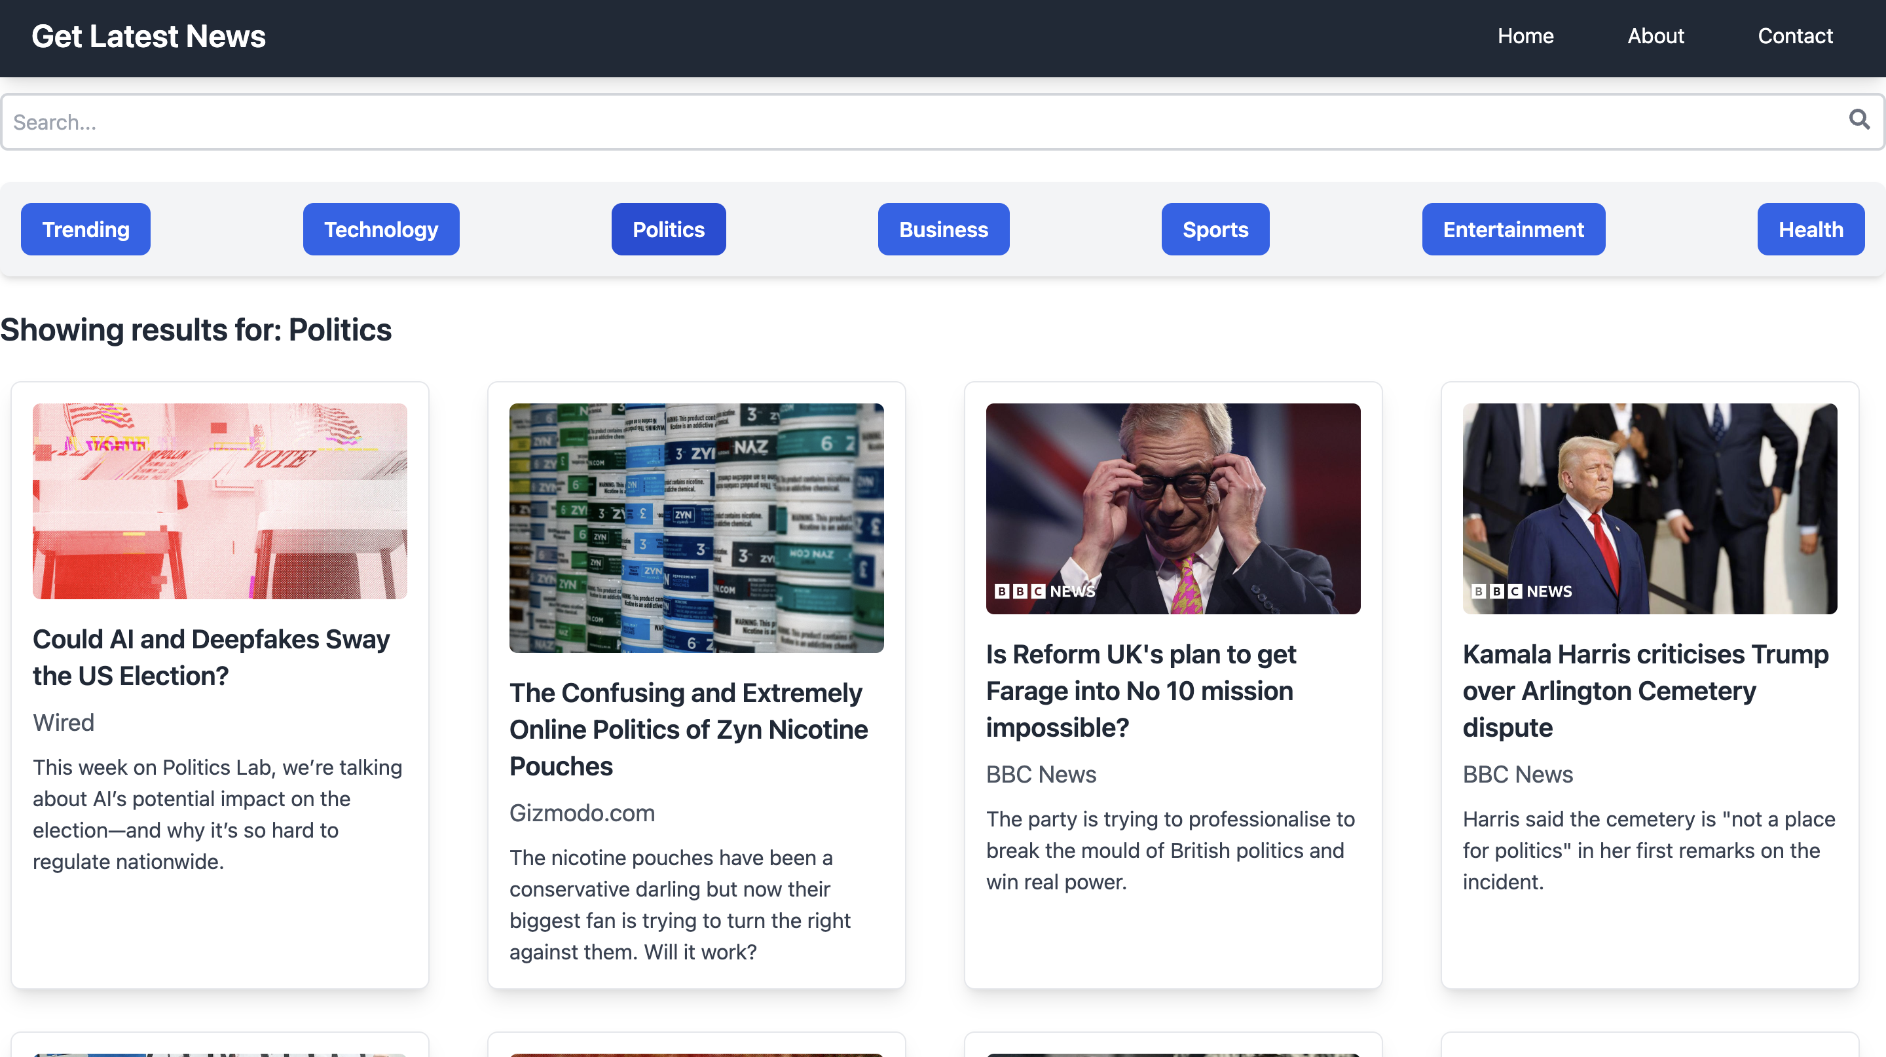
Task: Select the Trending category button
Action: pos(86,229)
